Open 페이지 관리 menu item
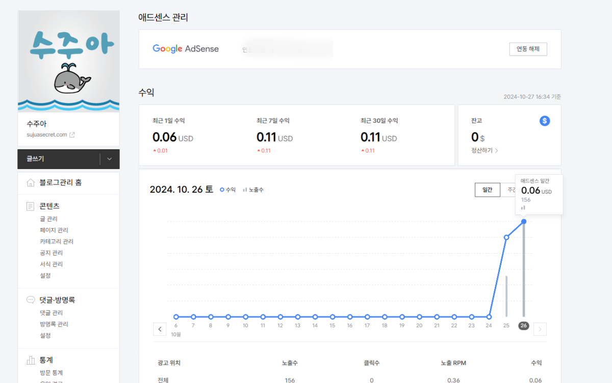 54,230
